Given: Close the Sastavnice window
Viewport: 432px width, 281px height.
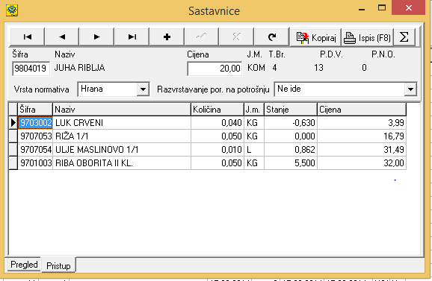Looking at the screenshot, I should point(409,7).
